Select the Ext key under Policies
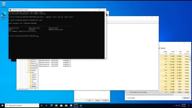 33,81
